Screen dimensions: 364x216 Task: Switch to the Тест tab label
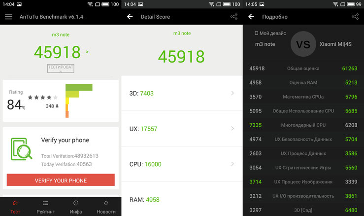click(15, 212)
